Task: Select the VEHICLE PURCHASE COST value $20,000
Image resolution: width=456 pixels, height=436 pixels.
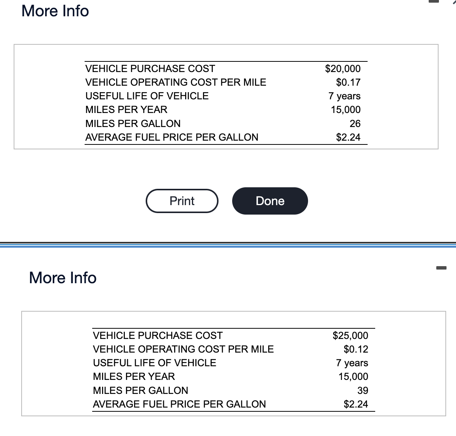Action: pos(343,69)
